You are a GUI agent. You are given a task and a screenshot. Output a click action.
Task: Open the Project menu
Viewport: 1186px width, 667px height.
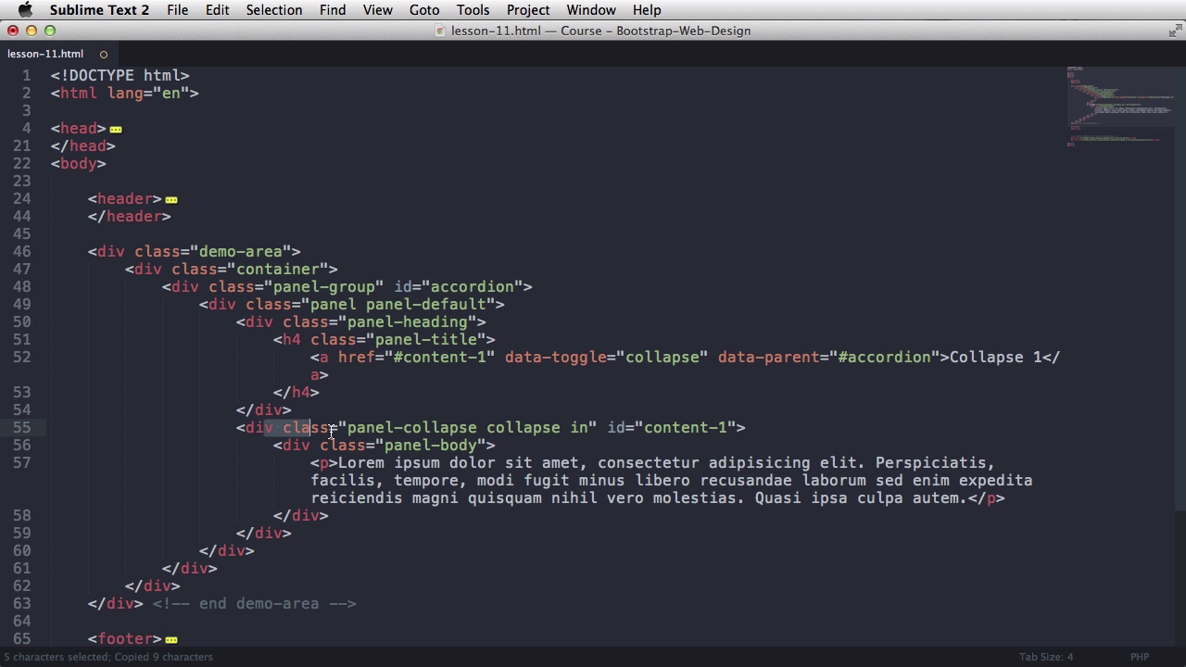point(528,10)
